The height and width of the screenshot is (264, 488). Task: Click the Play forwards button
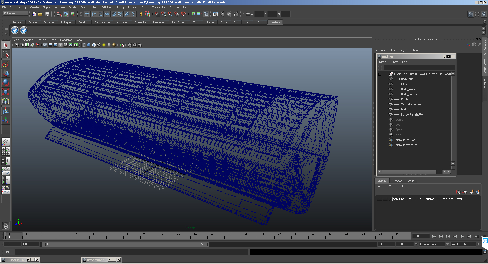(462, 236)
